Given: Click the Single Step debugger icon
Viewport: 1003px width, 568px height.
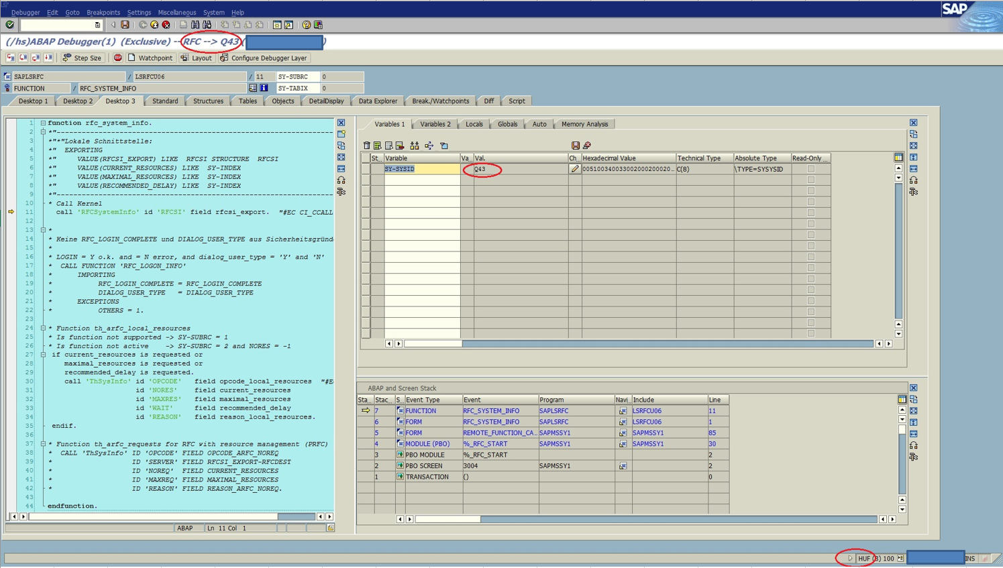Looking at the screenshot, I should click(x=11, y=58).
